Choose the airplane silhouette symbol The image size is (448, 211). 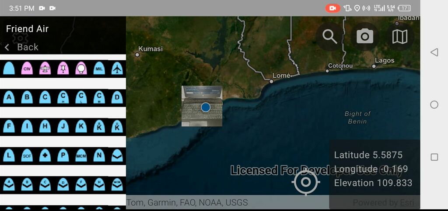[x=117, y=68]
